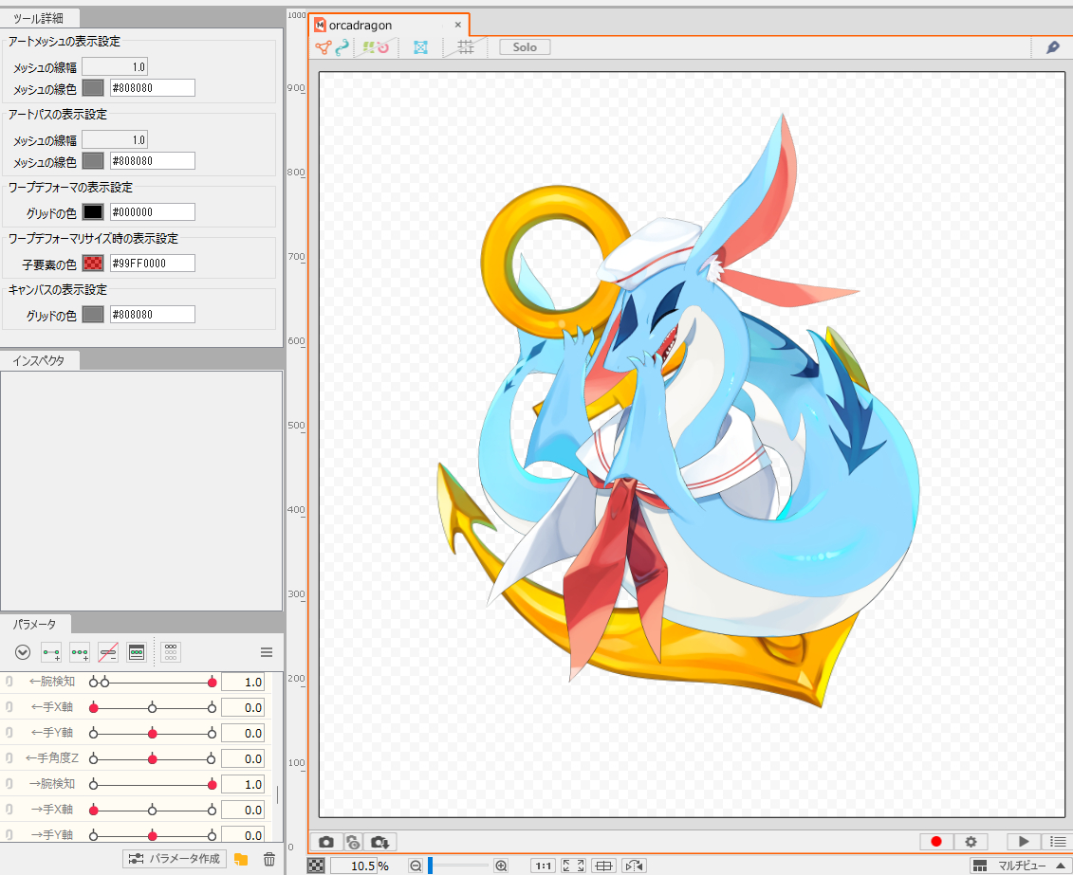Click the yellow new parameter group folder icon
1073x875 pixels.
[241, 859]
